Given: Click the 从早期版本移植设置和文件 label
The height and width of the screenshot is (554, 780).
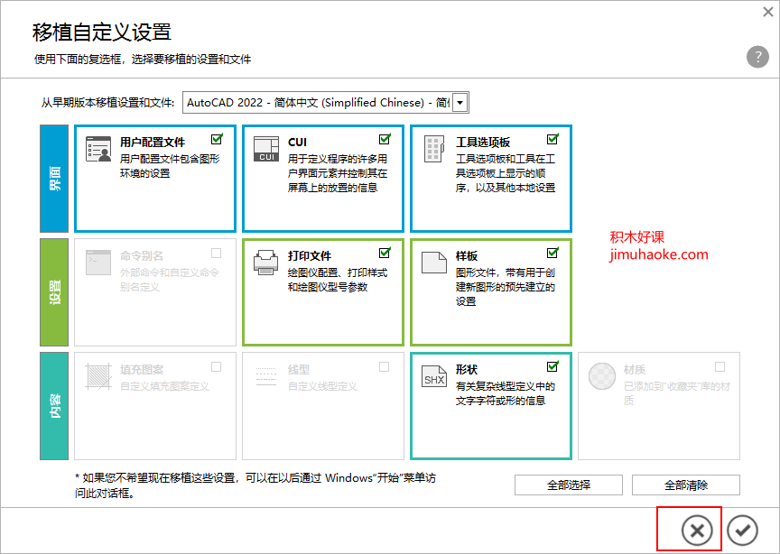Looking at the screenshot, I should (x=107, y=103).
